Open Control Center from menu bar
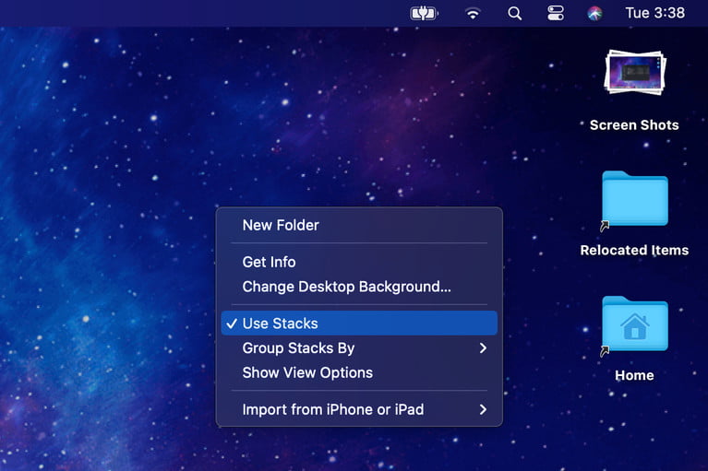 556,13
